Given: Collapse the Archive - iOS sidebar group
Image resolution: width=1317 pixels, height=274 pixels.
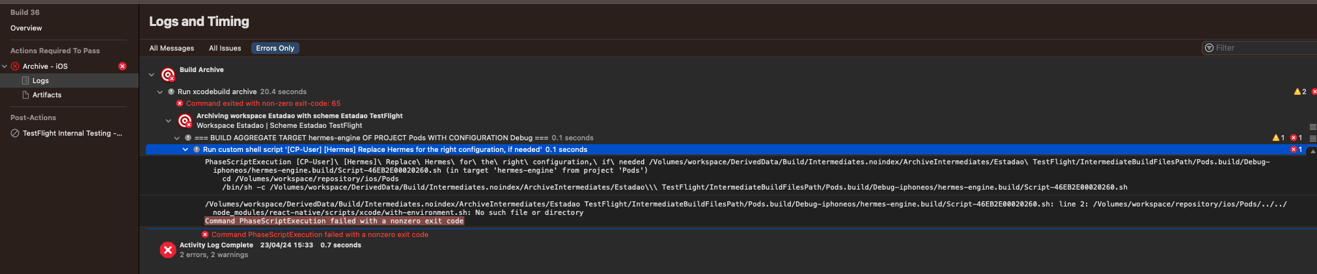Looking at the screenshot, I should [5, 66].
